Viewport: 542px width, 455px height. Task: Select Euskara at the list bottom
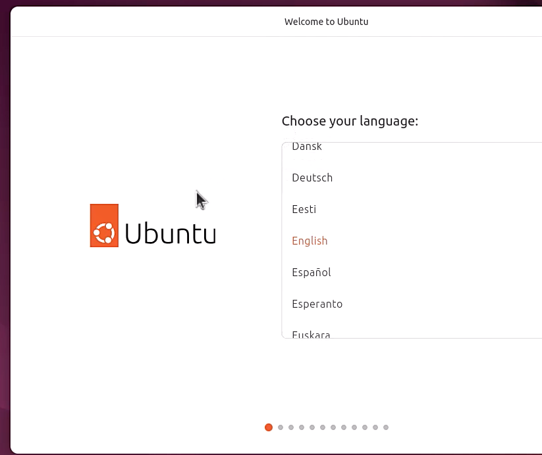[310, 333]
